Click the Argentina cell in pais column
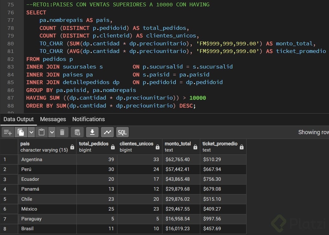The height and width of the screenshot is (235, 329). click(x=32, y=159)
